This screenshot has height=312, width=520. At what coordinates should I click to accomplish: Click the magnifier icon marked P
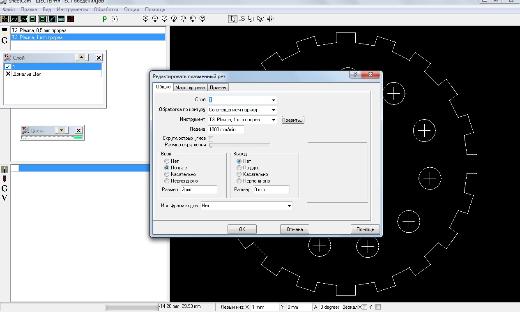click(164, 19)
